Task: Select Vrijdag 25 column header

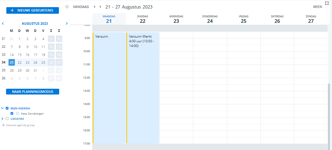Action: click(x=244, y=19)
